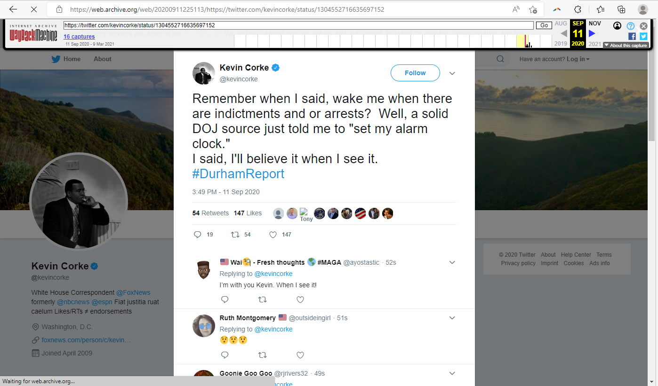Viewport: 658px width, 386px height.
Task: Open the About tab in Twitter nav
Action: click(x=103, y=59)
